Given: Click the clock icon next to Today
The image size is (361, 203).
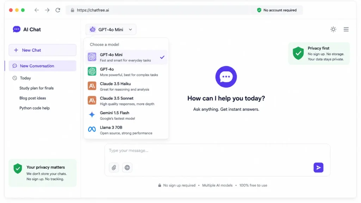Looking at the screenshot, I should pyautogui.click(x=15, y=78).
